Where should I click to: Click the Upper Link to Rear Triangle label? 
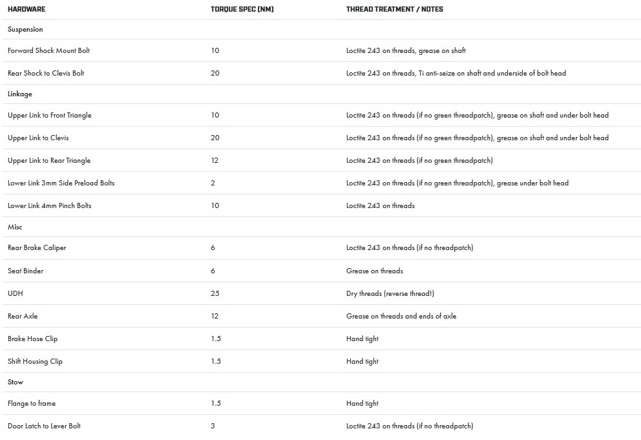tap(49, 160)
